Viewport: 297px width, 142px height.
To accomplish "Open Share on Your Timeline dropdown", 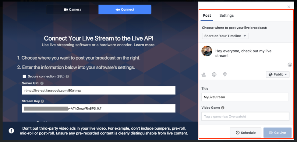I will point(225,36).
